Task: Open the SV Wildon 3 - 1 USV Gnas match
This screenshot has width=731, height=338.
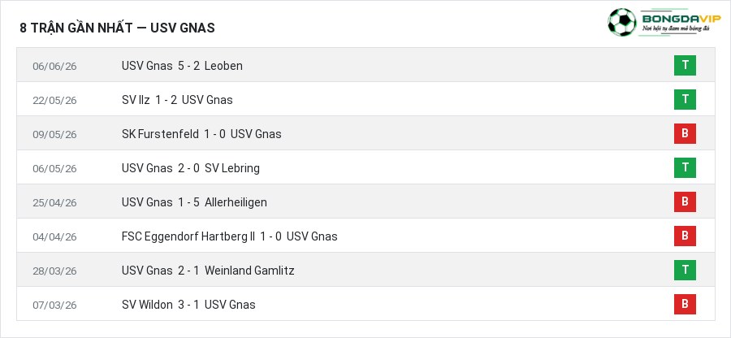Action: [188, 305]
